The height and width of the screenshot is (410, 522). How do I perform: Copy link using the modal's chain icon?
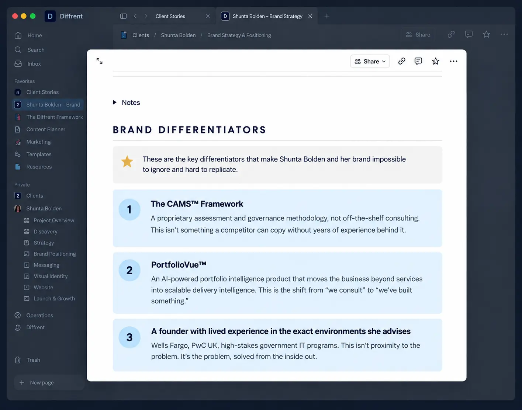pyautogui.click(x=402, y=61)
